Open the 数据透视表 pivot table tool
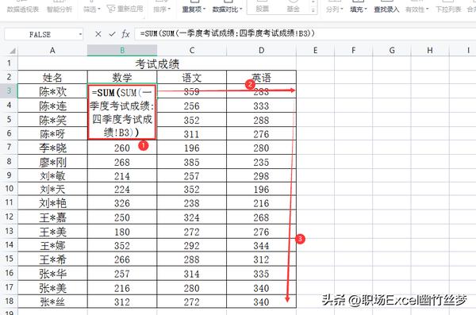 [x=23, y=10]
